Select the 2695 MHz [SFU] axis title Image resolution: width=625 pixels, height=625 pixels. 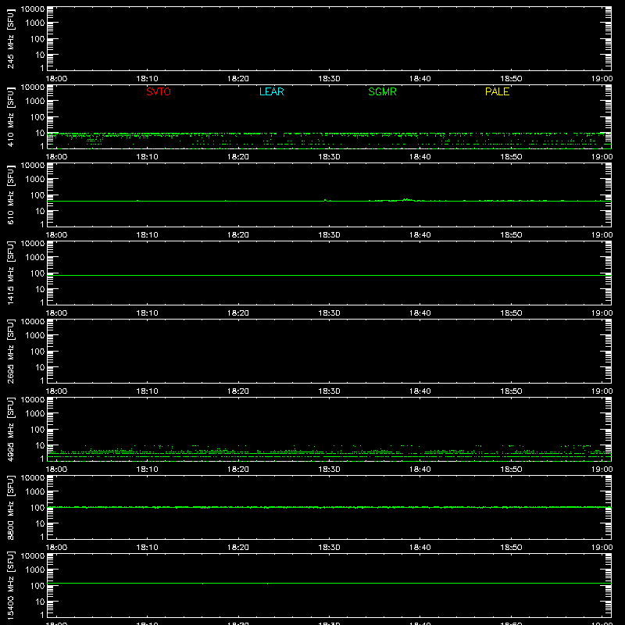[x=11, y=351]
